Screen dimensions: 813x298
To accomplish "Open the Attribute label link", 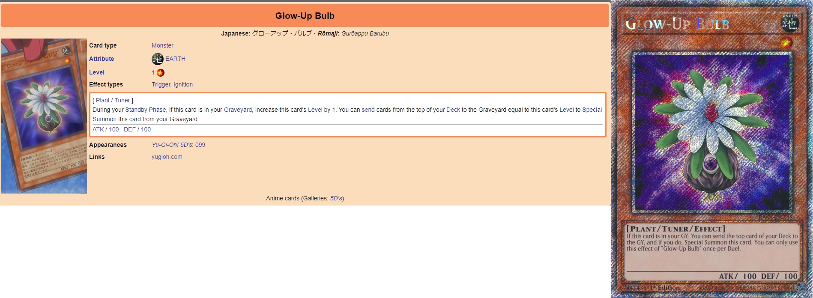I will pyautogui.click(x=102, y=59).
